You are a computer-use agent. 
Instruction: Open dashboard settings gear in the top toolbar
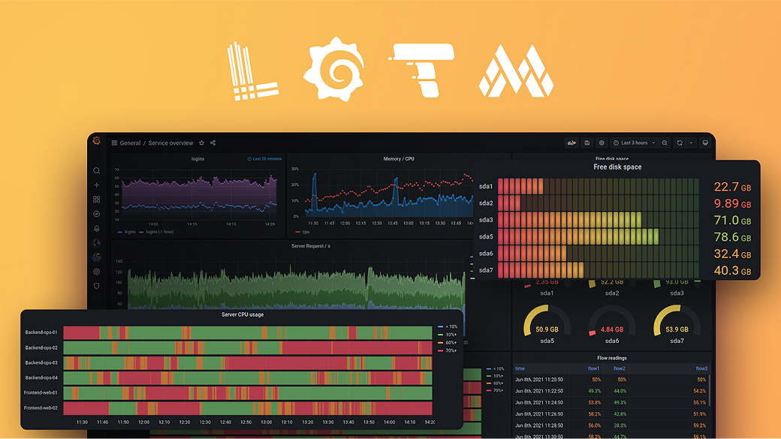[602, 143]
